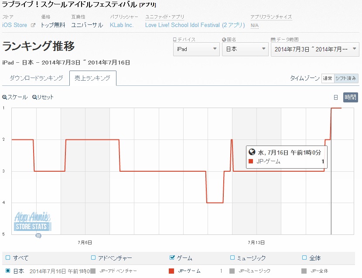This screenshot has height=278, width=362.
Task: Switch timezone to シフト済み
Action: click(346, 78)
